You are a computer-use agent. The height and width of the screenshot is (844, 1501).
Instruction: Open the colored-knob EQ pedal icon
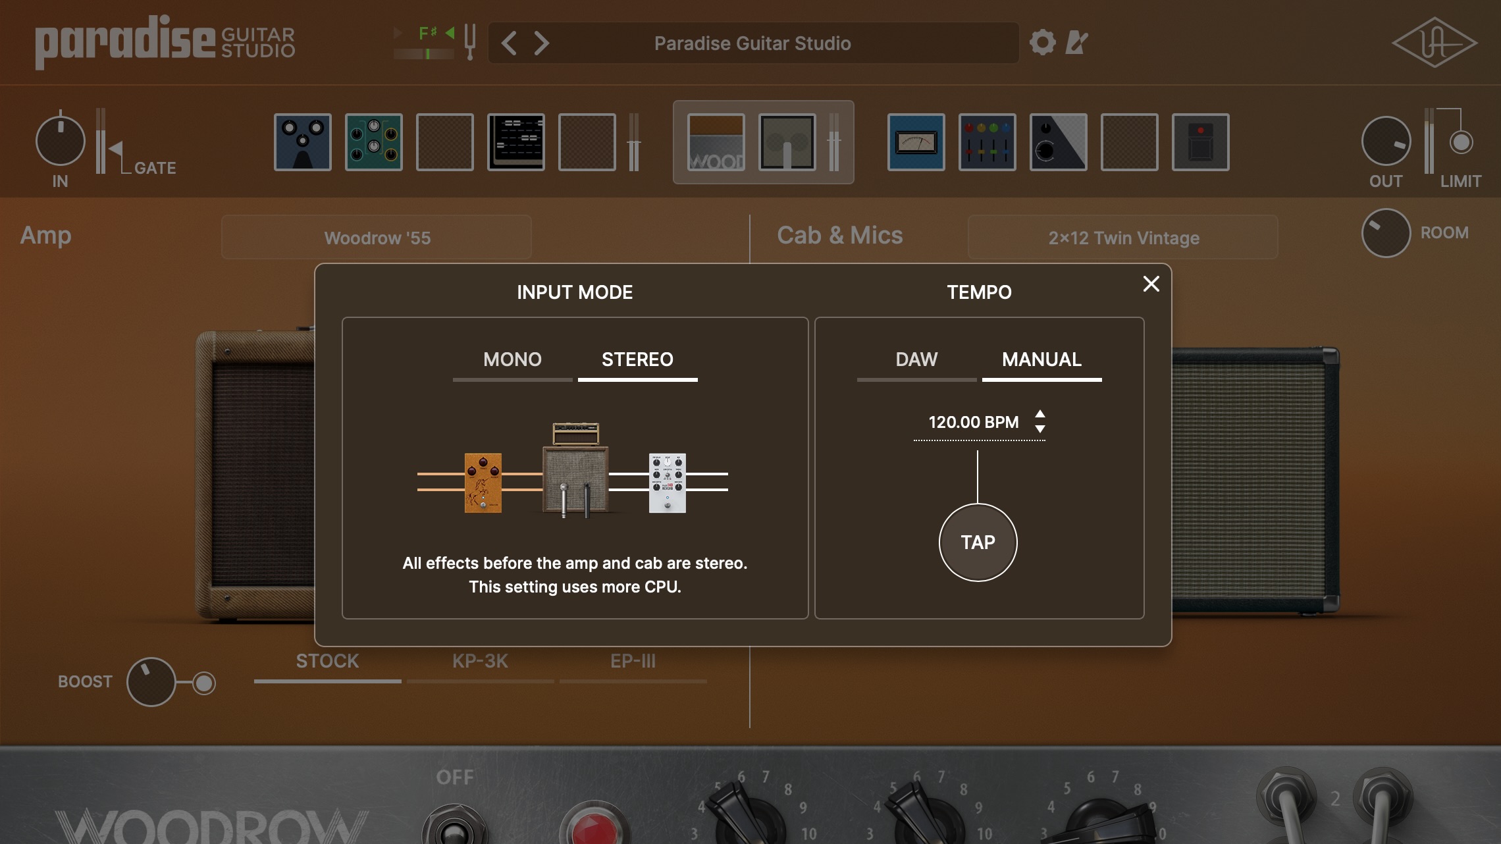987,142
